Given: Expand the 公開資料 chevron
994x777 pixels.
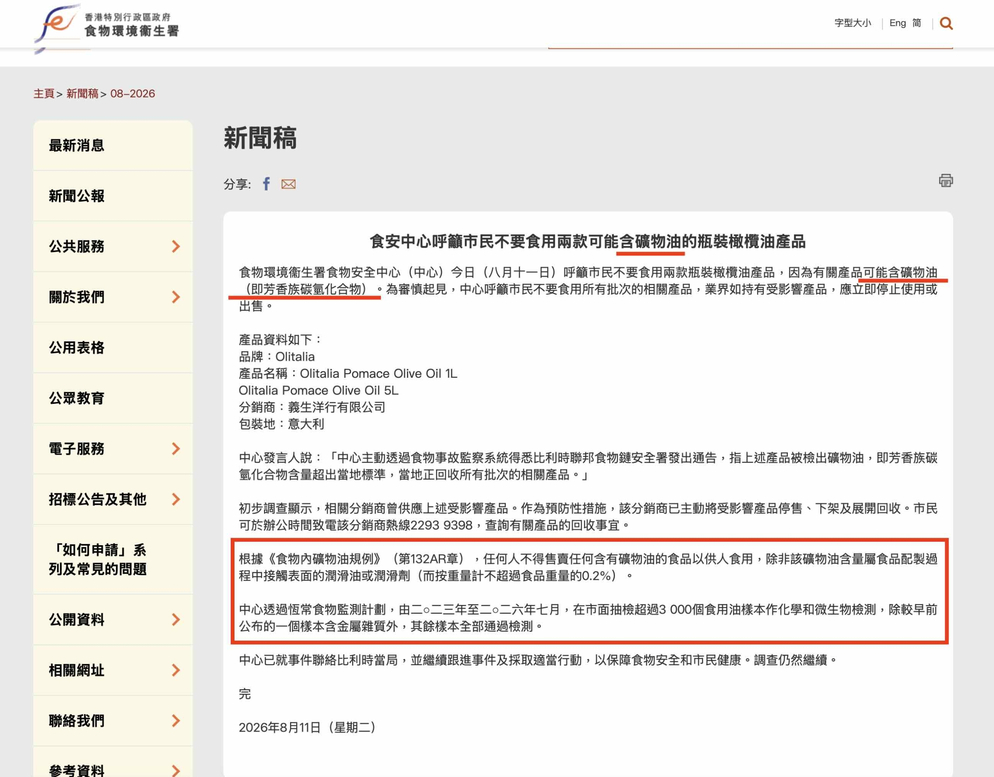Looking at the screenshot, I should [x=176, y=619].
